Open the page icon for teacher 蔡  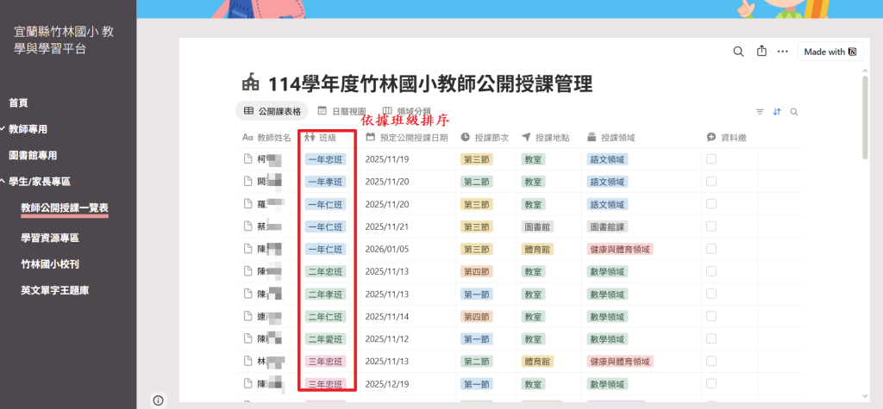[x=247, y=226]
